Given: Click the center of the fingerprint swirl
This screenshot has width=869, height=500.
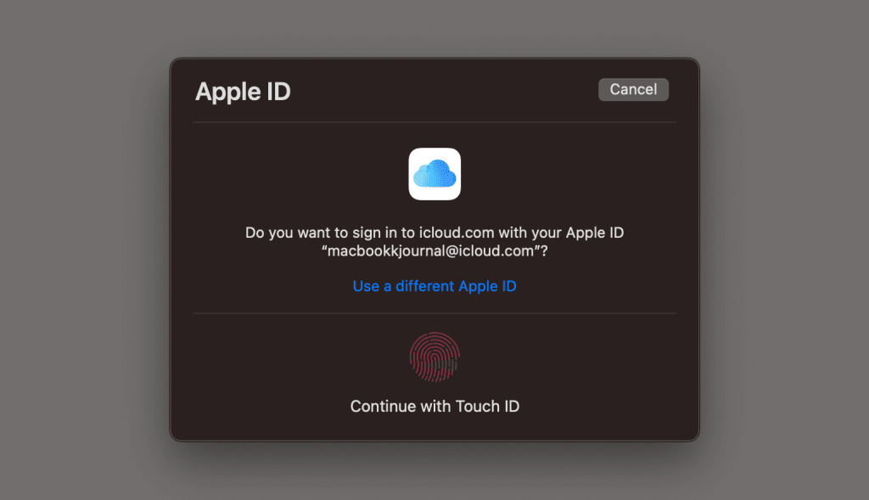Looking at the screenshot, I should [434, 357].
